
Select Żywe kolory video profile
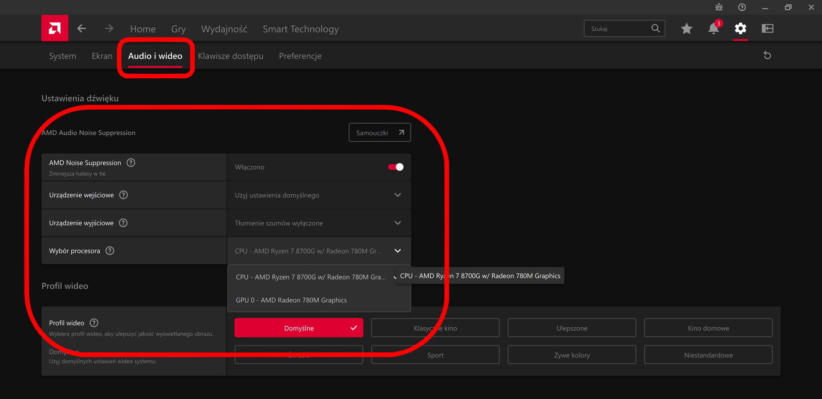point(572,355)
